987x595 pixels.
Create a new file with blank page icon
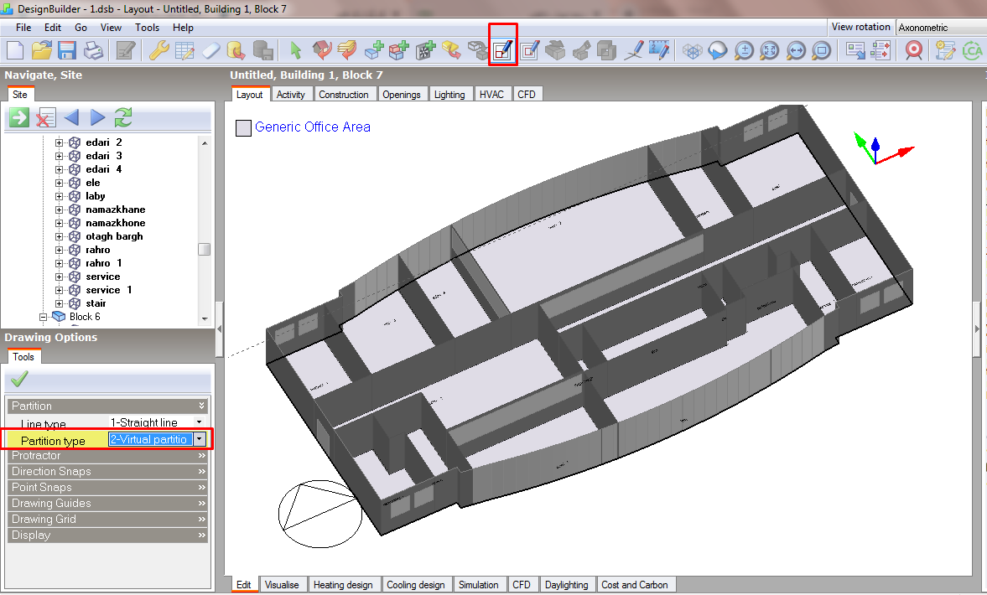15,50
